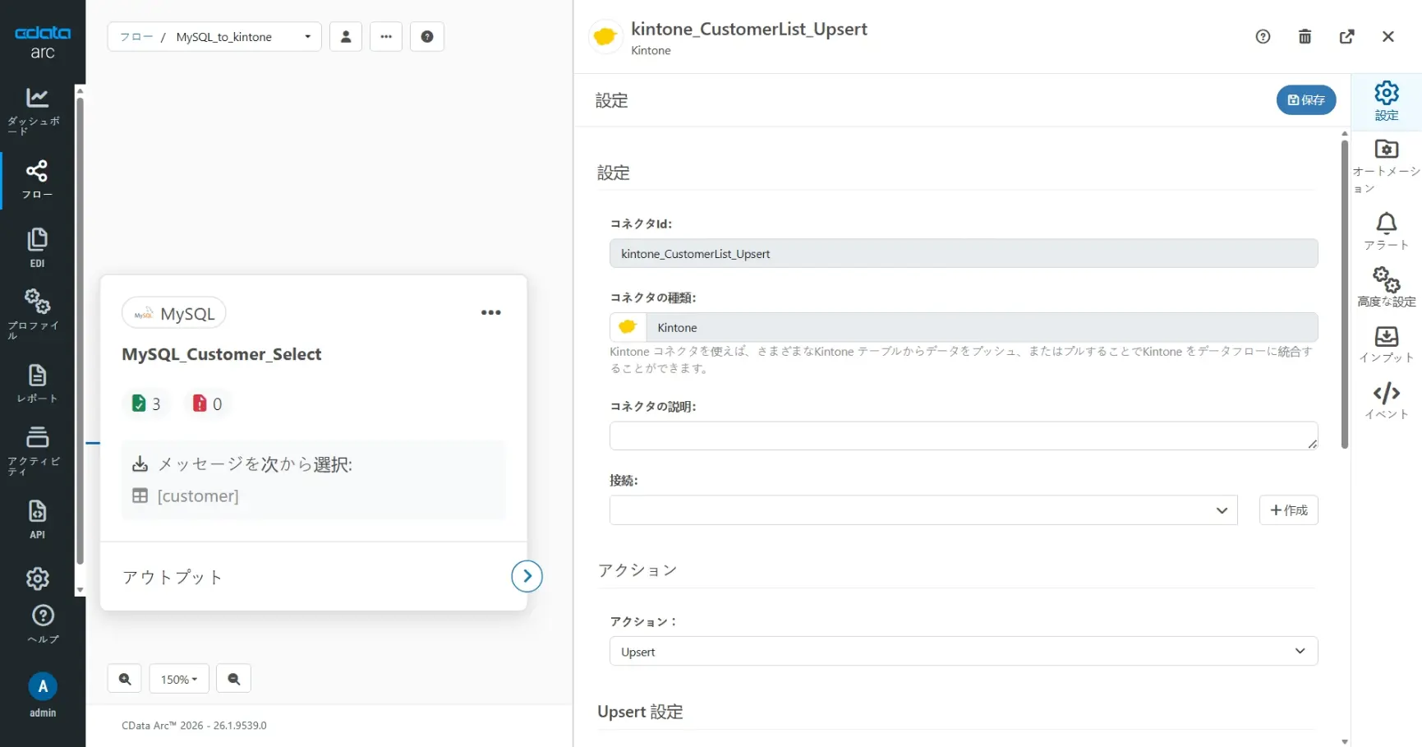Switch to the EDI section

pyautogui.click(x=37, y=247)
